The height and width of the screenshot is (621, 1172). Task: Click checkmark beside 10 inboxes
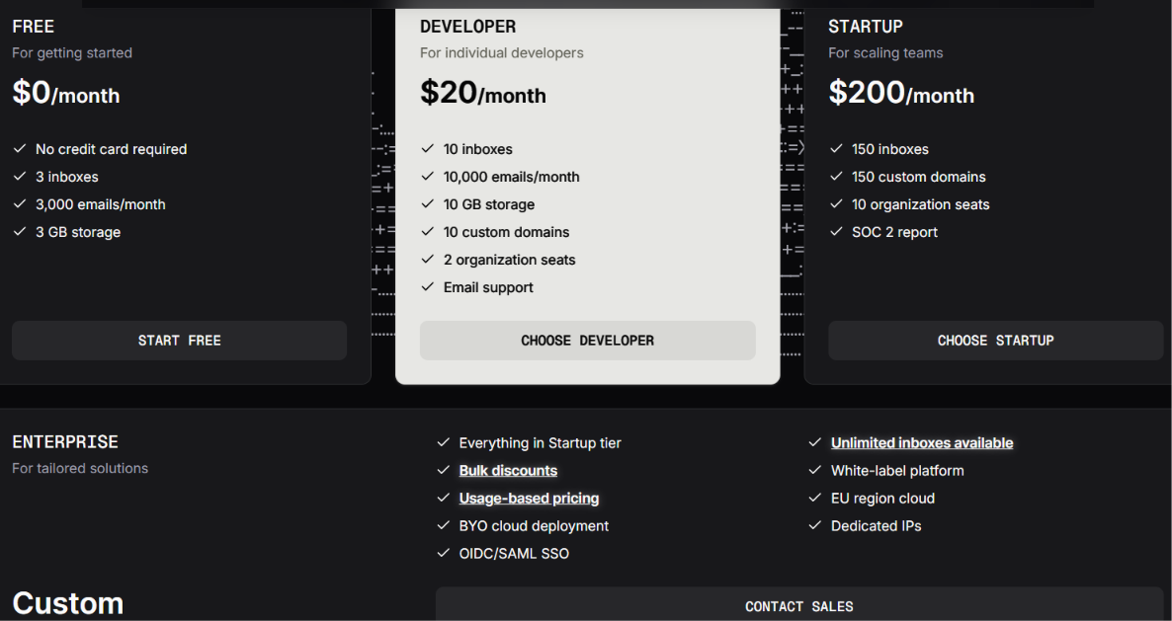[428, 148]
